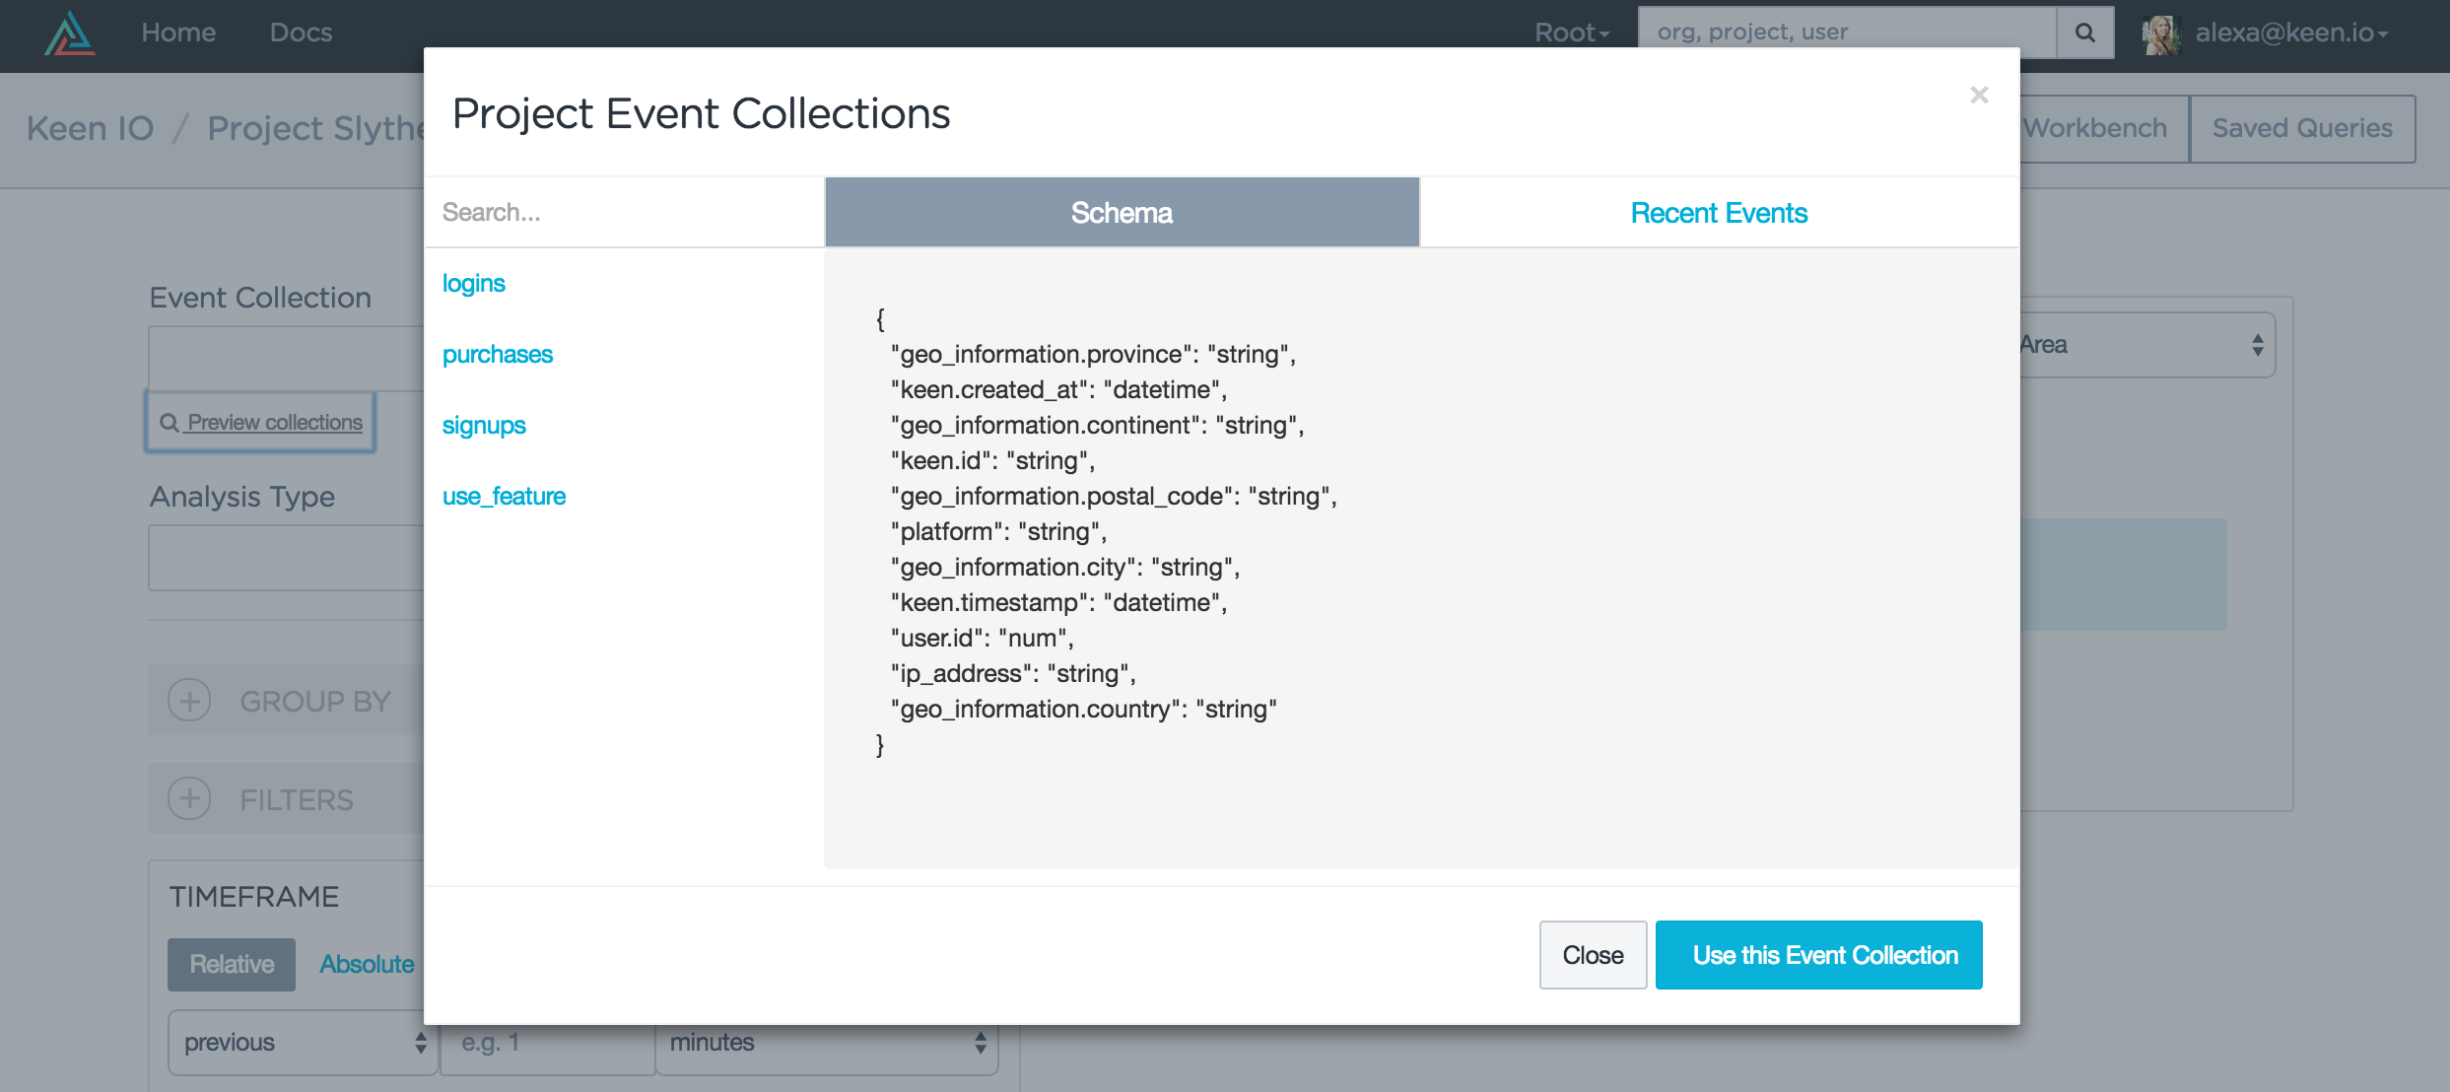Expand the 'previous' timeframe dropdown

303,1042
